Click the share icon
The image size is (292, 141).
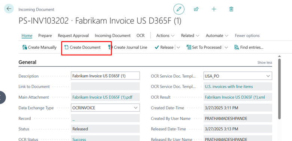click(x=196, y=9)
